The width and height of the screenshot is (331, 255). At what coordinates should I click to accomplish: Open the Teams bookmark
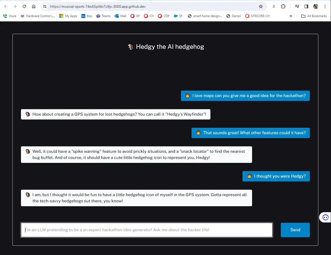click(x=103, y=16)
